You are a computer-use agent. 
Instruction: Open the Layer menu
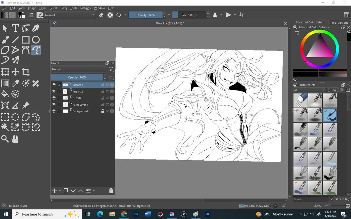(43, 8)
